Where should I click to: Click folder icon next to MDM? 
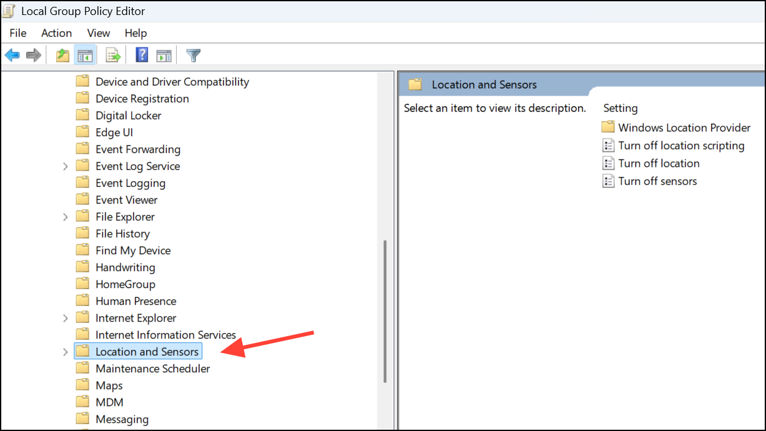coord(82,402)
